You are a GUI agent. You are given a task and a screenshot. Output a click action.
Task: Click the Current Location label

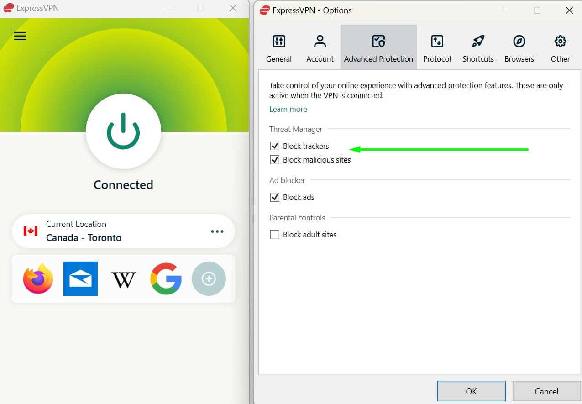76,224
